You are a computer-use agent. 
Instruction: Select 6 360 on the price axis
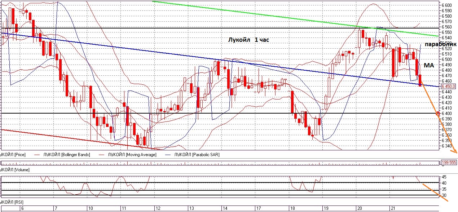[446, 135]
